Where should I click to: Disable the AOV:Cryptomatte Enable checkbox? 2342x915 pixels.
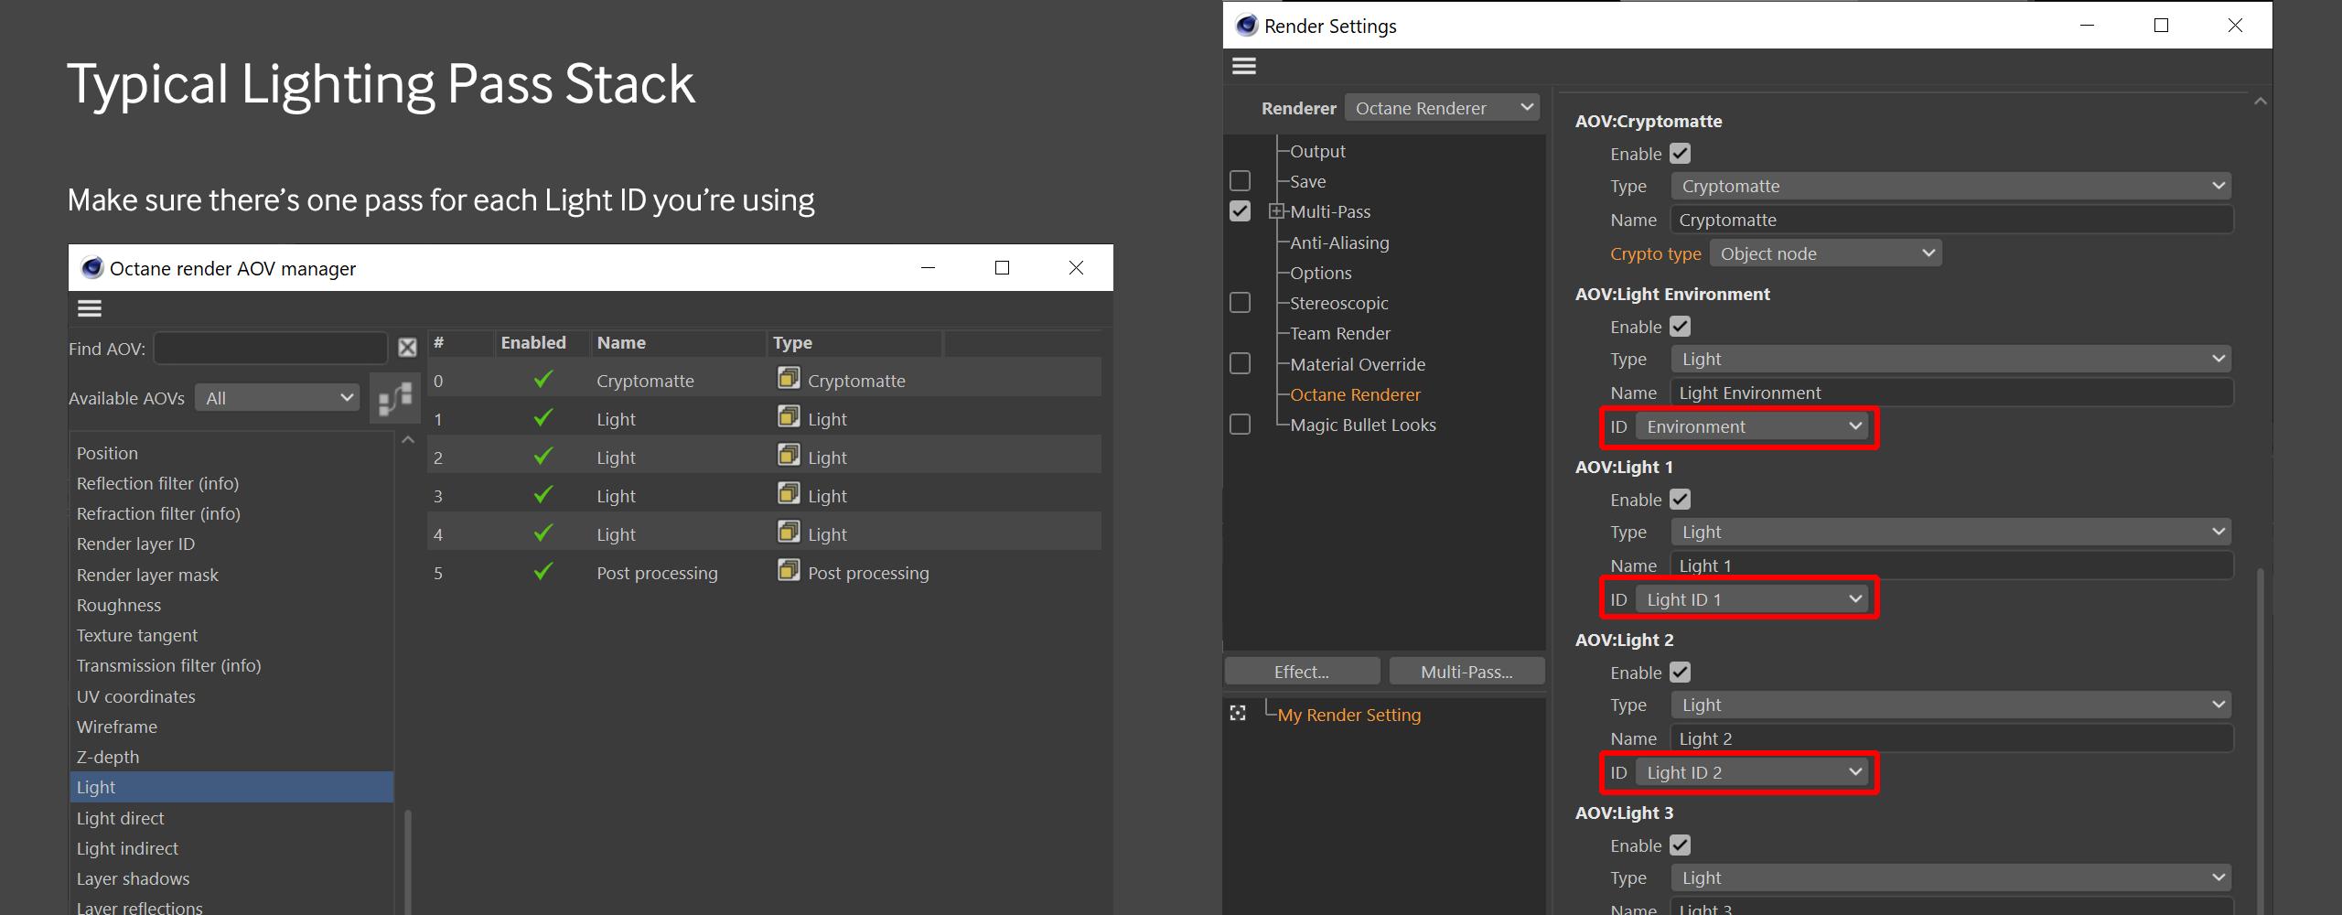pos(1680,154)
